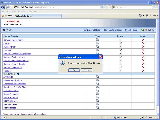Select the Knowledge Center browser tab
The width and height of the screenshot is (160, 120).
38,16
